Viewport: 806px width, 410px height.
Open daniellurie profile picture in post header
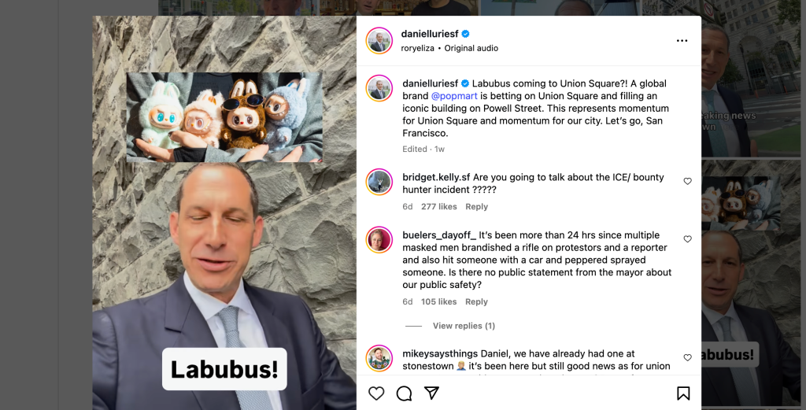[x=379, y=41]
